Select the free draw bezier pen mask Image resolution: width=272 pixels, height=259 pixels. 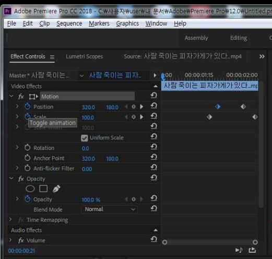(56, 189)
